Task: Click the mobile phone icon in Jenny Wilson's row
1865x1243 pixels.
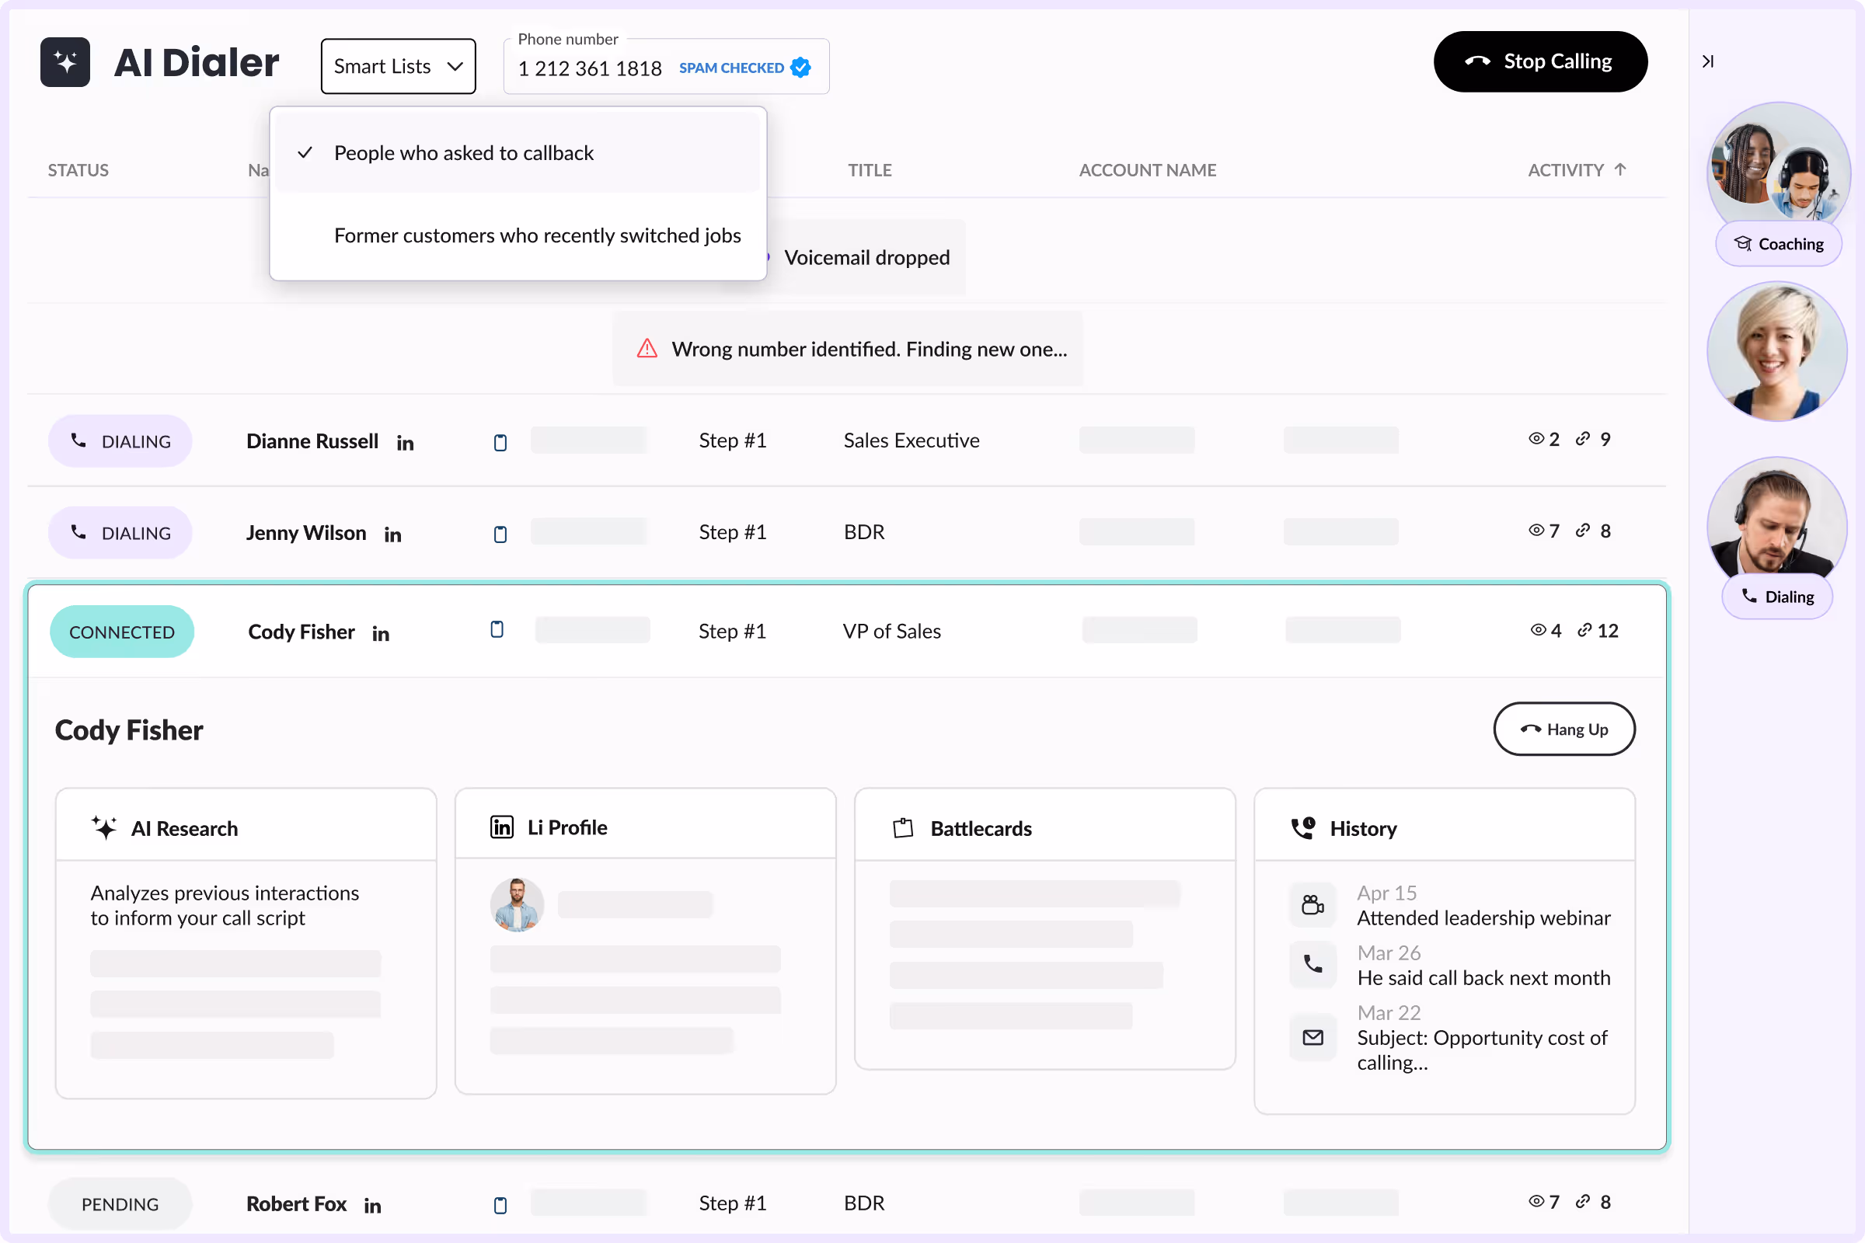Action: click(x=500, y=534)
